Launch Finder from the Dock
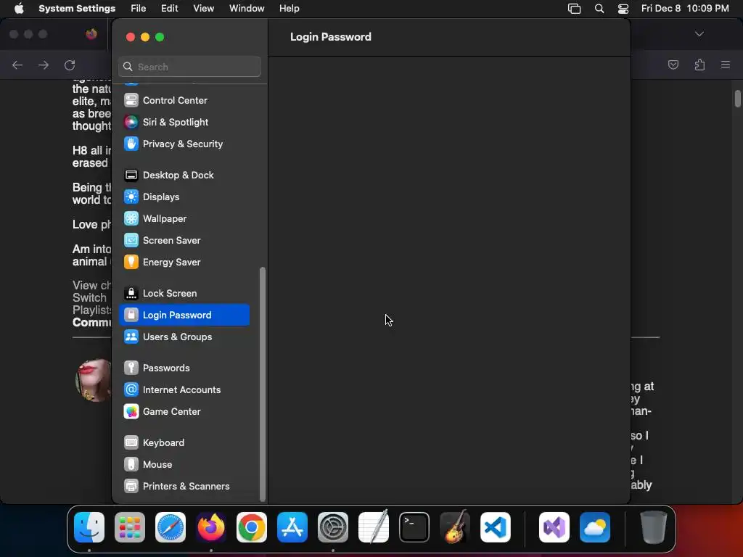The image size is (743, 557). 89,527
